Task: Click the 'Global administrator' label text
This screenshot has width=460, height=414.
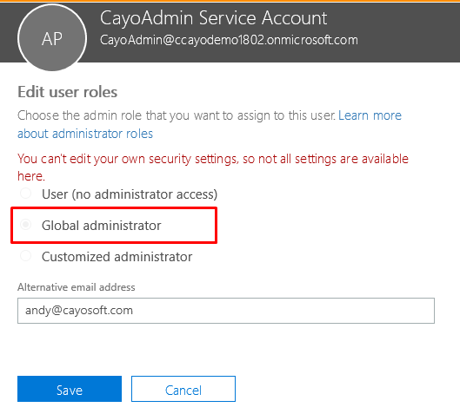Action: click(101, 226)
